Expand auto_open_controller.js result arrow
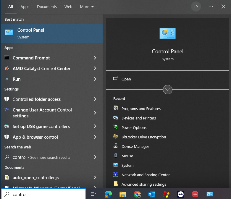Viewport: 231px width, 199px height. [x=95, y=177]
